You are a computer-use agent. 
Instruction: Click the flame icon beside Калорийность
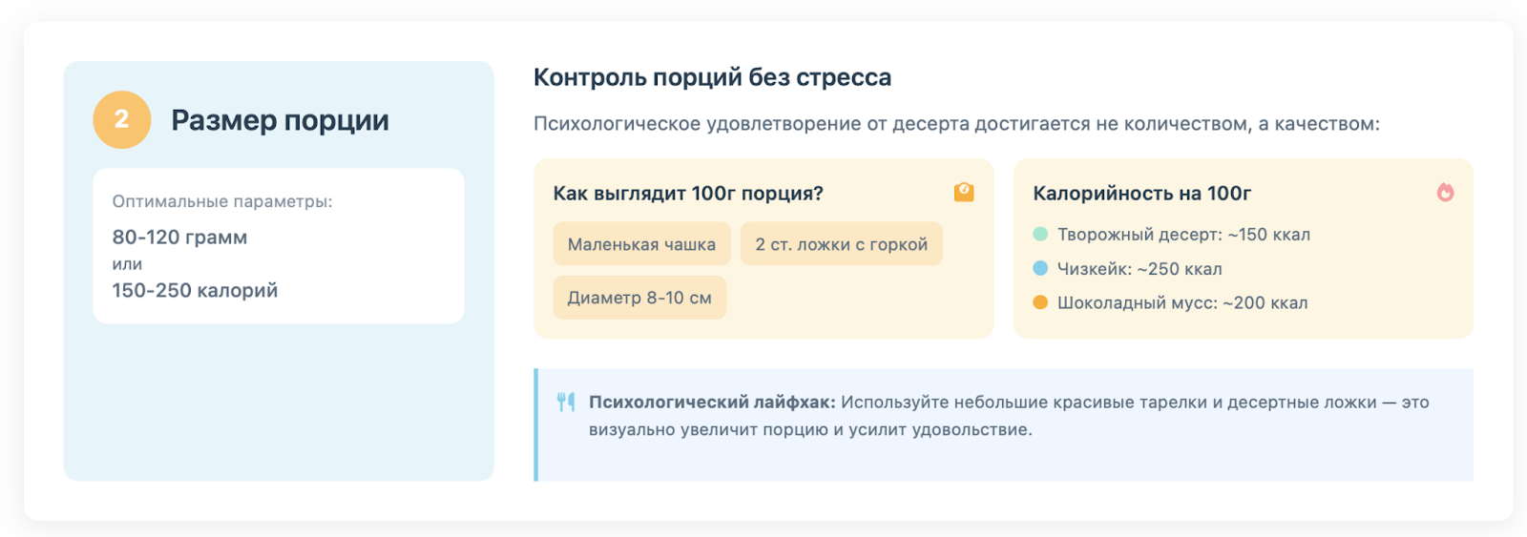(x=1445, y=193)
